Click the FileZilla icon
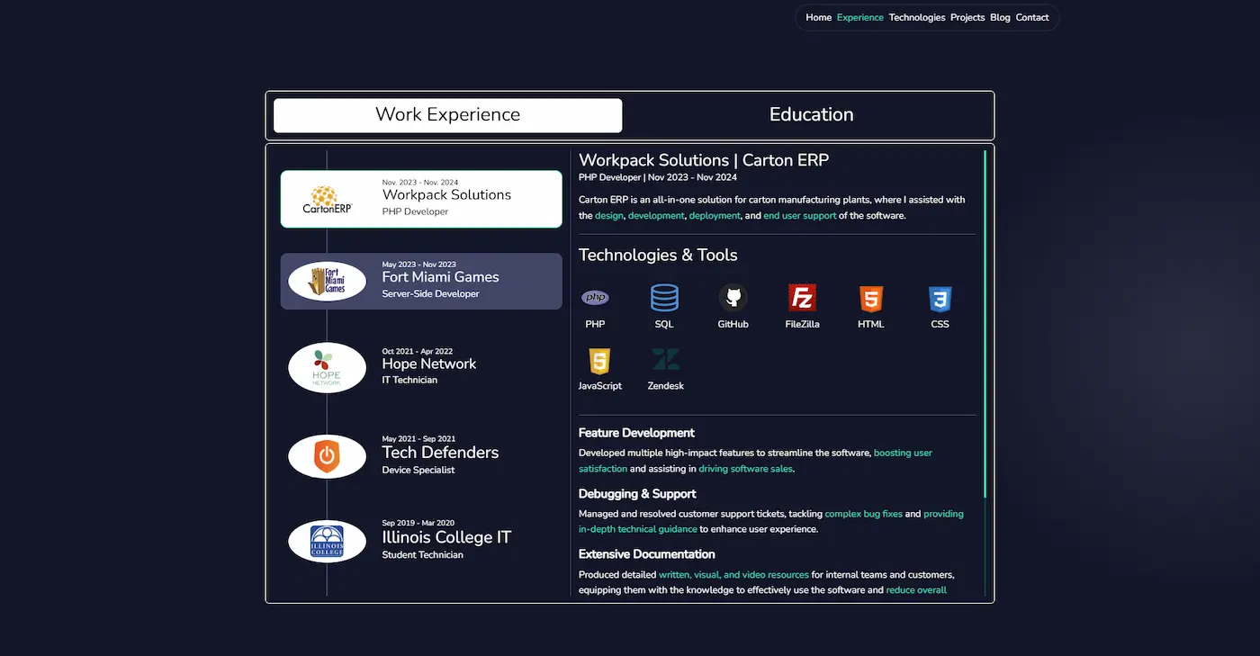Viewport: 1260px width, 656px height. click(x=802, y=298)
